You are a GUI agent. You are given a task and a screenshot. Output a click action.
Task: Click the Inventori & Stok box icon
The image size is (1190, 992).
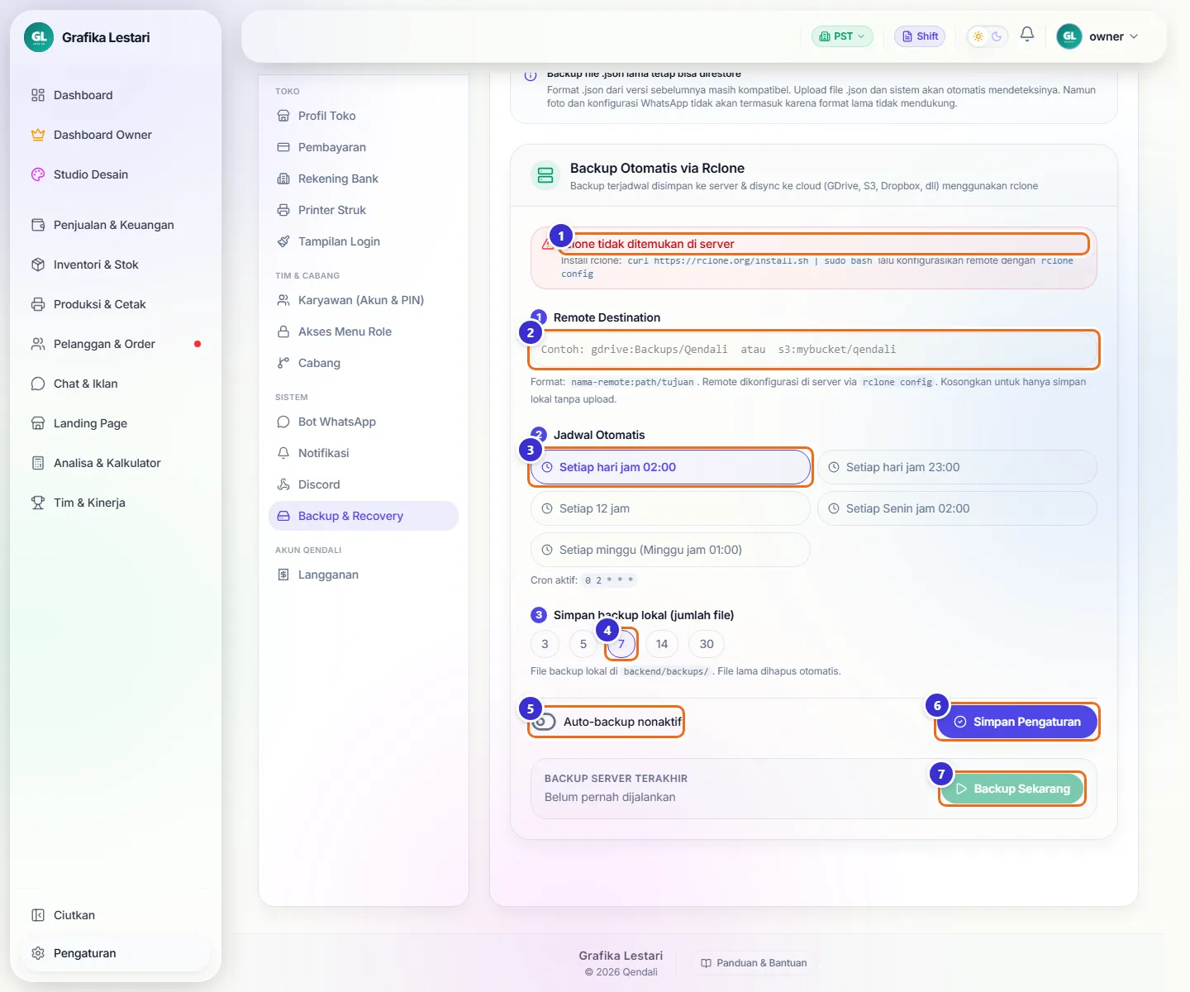pos(37,265)
